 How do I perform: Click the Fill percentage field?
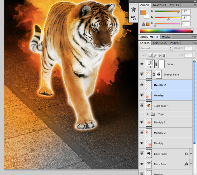click(x=188, y=55)
